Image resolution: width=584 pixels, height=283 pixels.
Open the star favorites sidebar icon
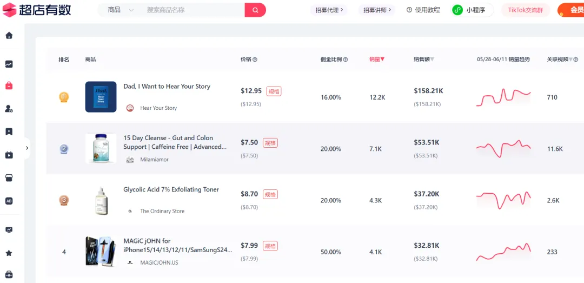click(x=9, y=253)
